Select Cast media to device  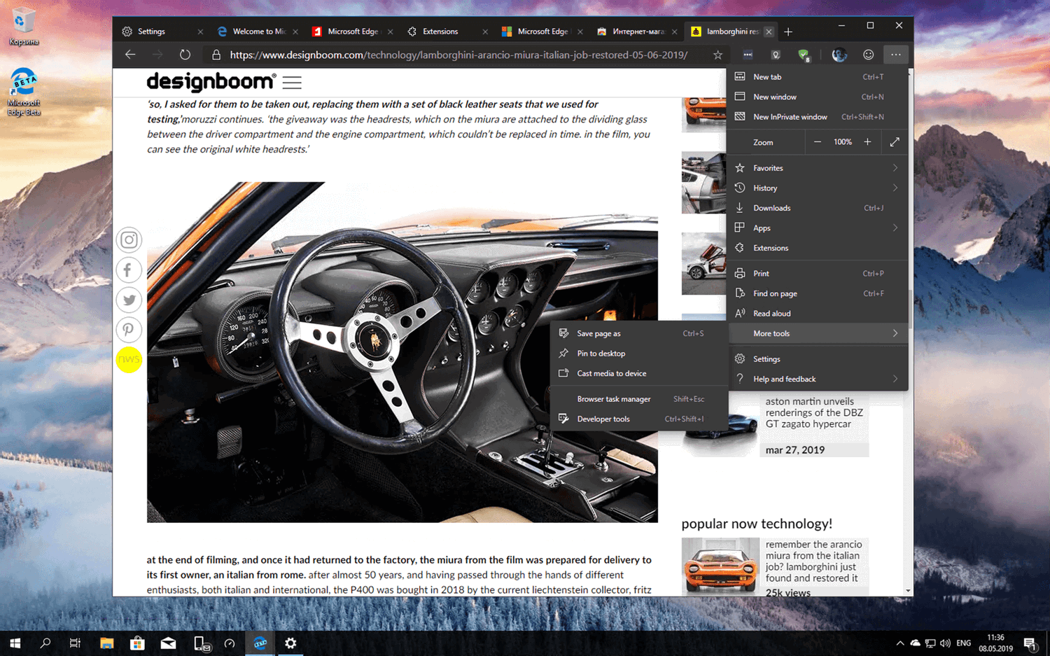click(638, 373)
